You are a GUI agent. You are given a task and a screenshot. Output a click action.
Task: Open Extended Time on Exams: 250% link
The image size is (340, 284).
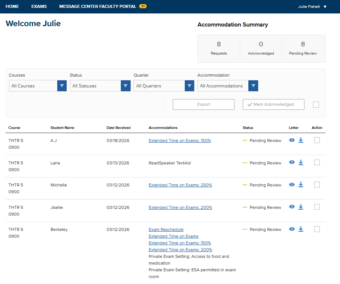(x=180, y=185)
